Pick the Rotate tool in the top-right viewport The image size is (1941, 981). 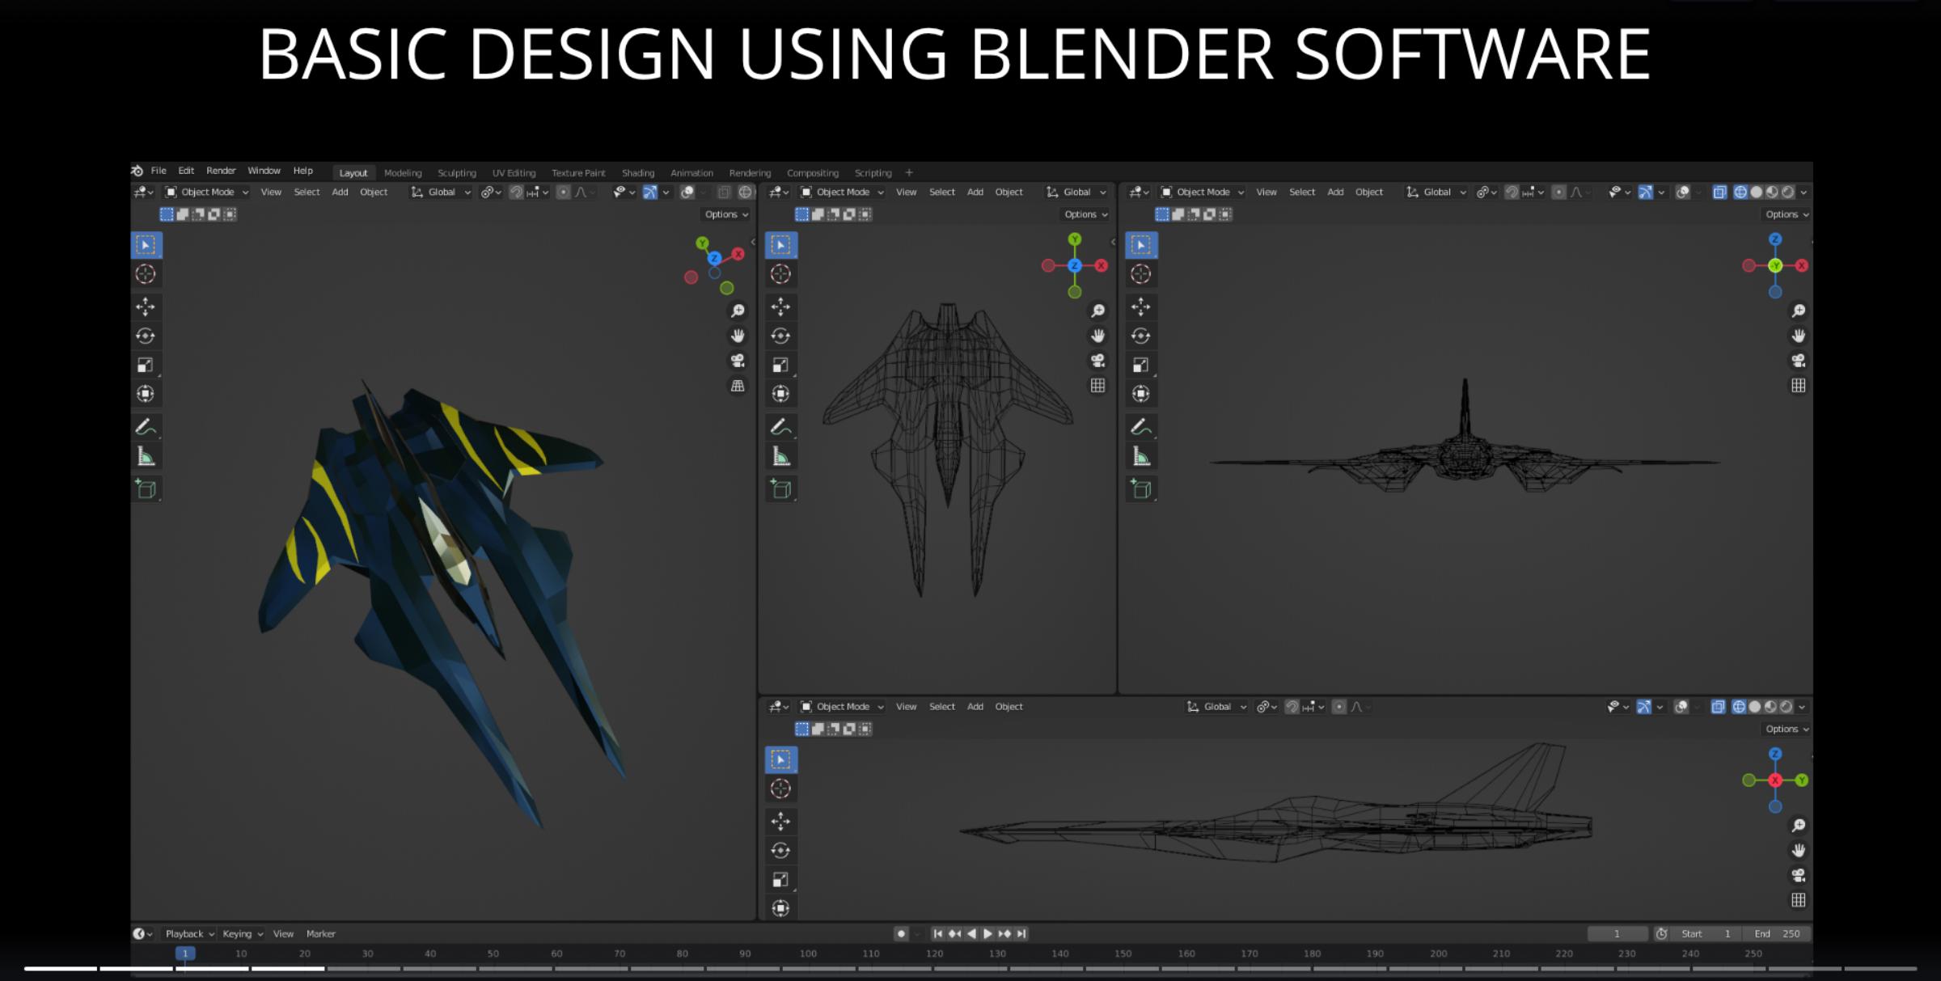[1141, 336]
